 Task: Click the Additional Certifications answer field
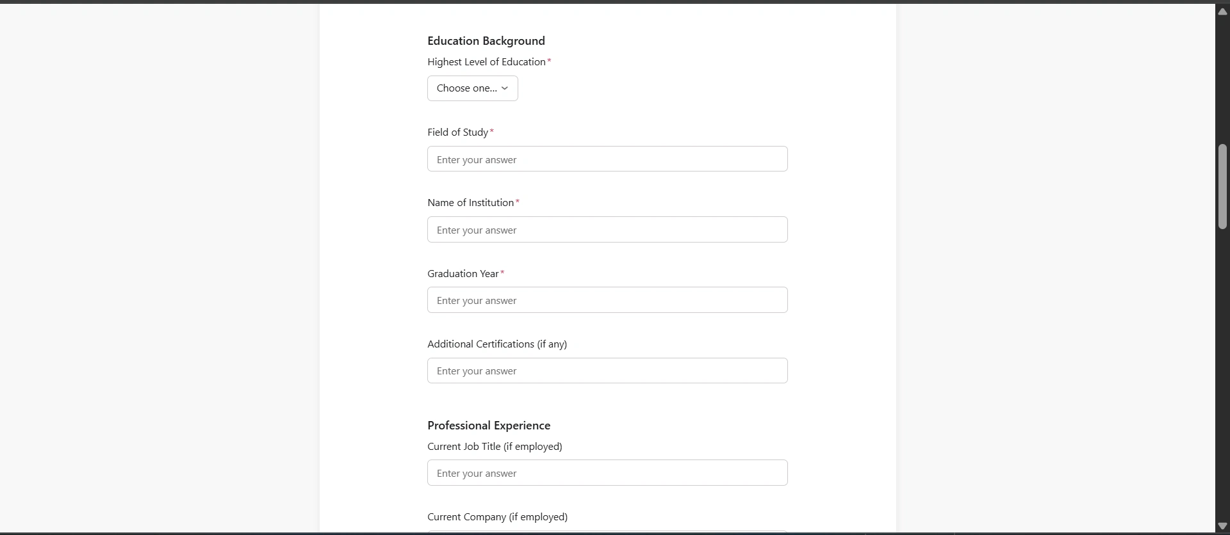point(607,371)
